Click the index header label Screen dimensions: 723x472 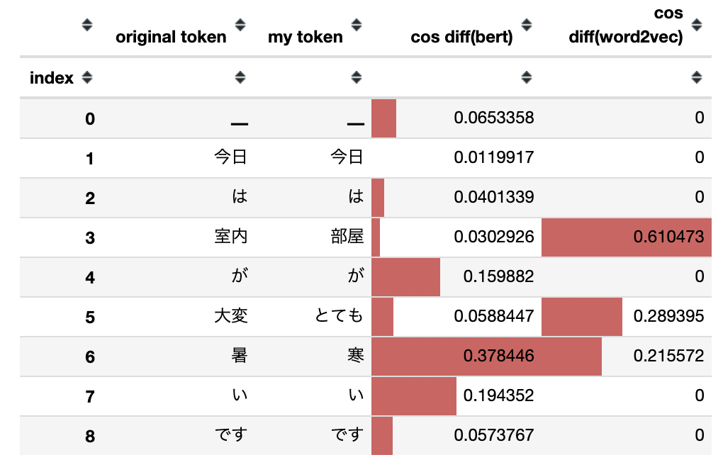pos(52,78)
